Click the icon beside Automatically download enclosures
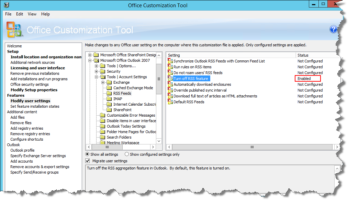The height and width of the screenshot is (200, 348). tap(170, 84)
